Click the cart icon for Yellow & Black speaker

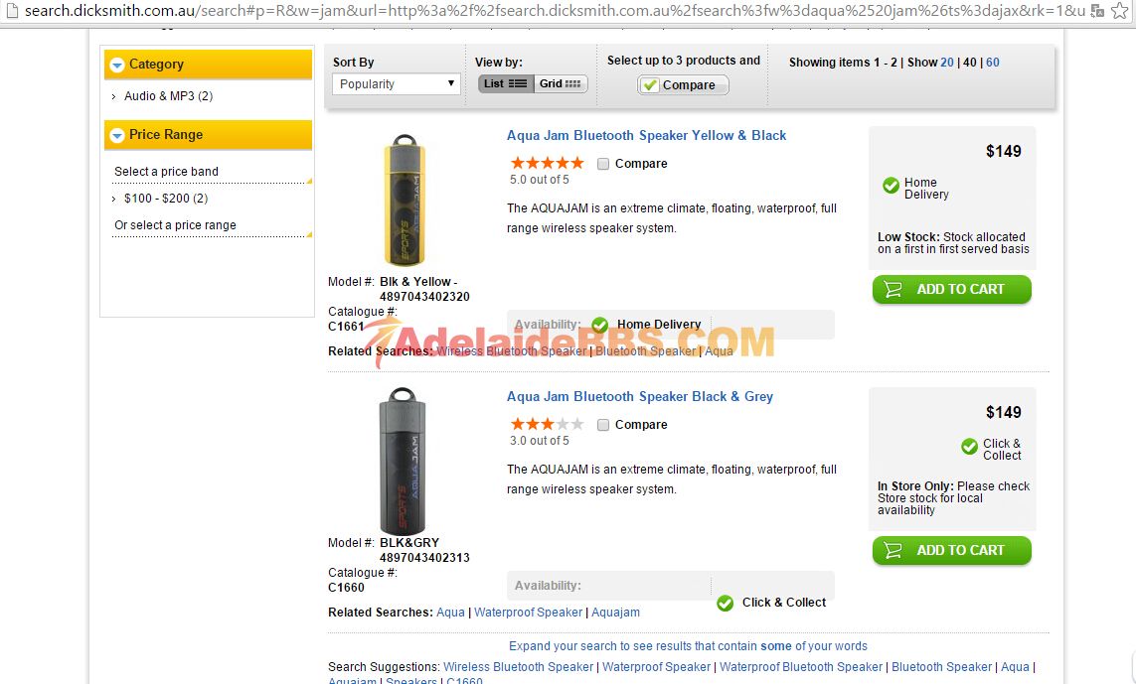893,290
